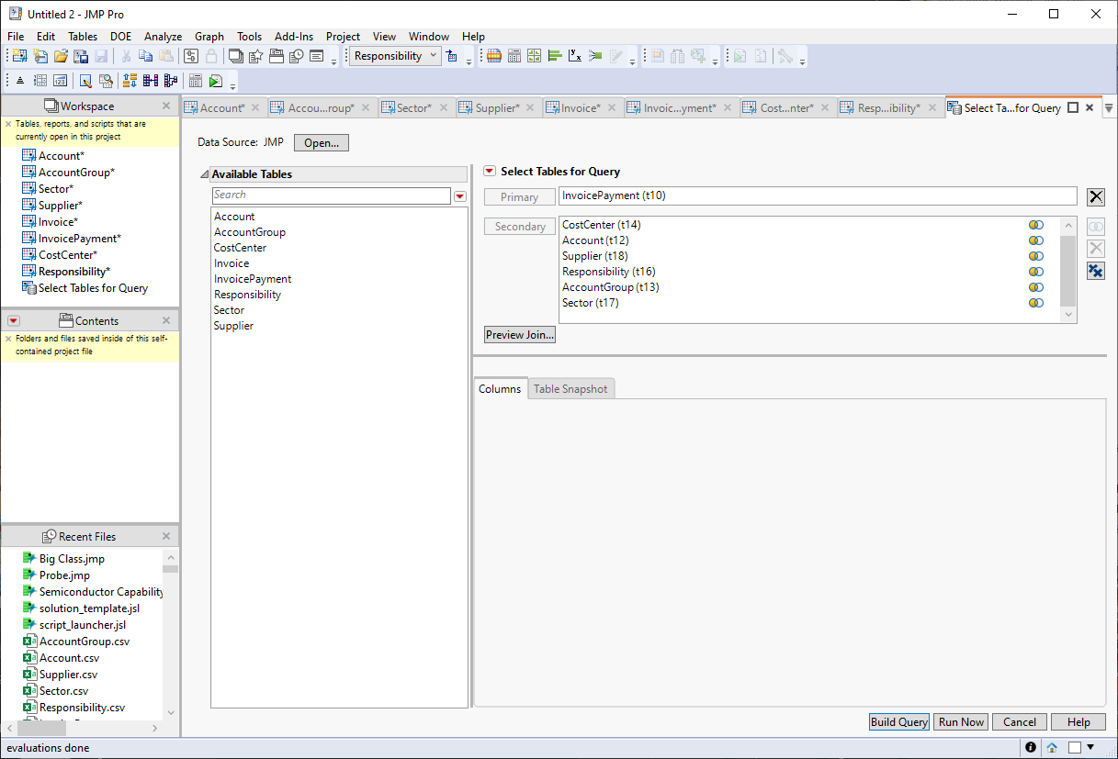Click the Run Script green arrow icon

click(x=215, y=81)
